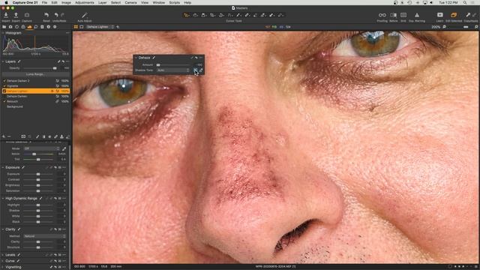Click the Reset adjustments icon

click(46, 15)
